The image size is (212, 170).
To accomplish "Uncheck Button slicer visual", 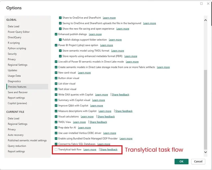I will pos(56,78).
